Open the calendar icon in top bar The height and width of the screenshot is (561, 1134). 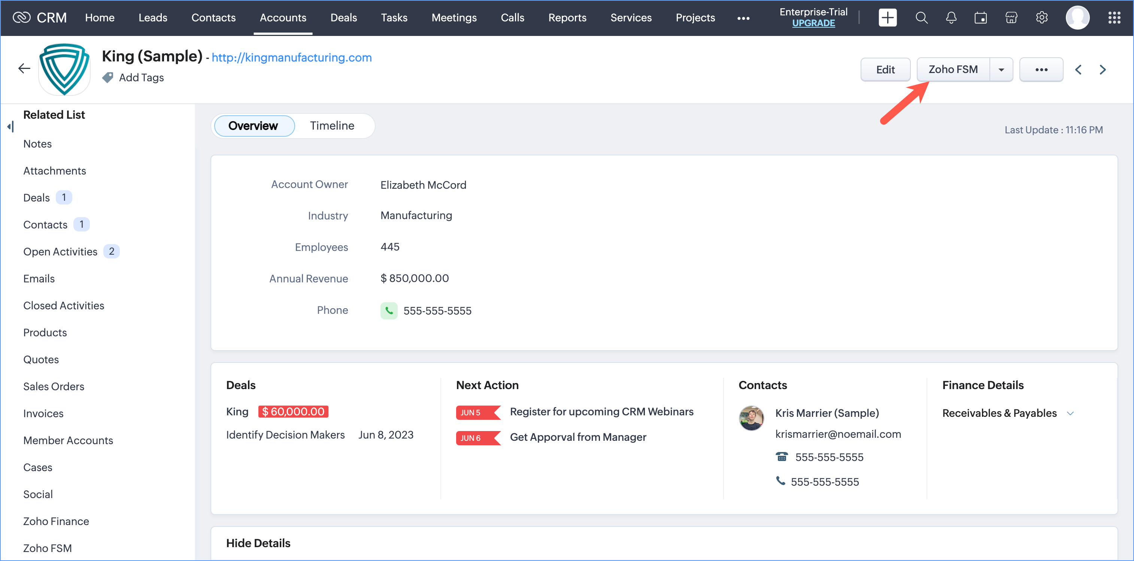click(980, 18)
